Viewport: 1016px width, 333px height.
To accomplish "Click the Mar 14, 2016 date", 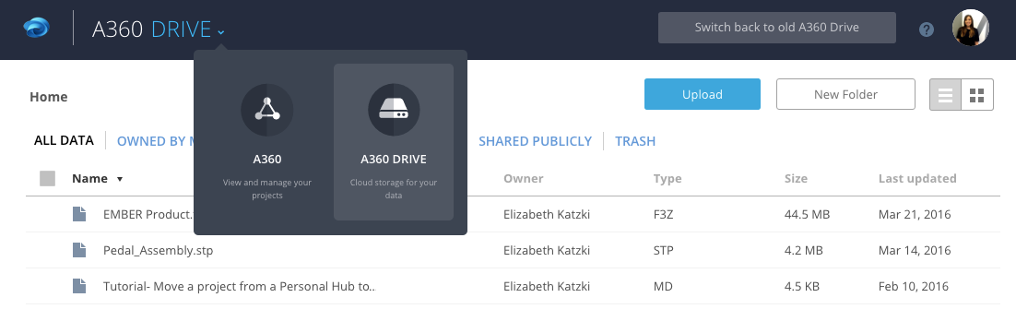I will [915, 250].
